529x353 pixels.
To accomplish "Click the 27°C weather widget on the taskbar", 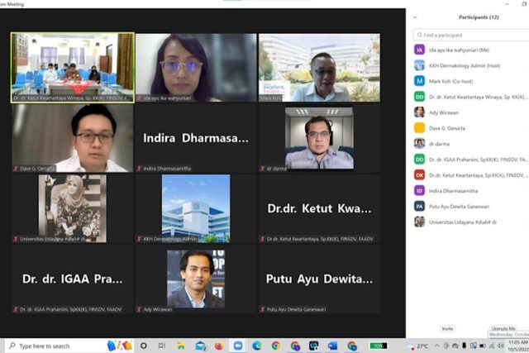I will tap(417, 346).
